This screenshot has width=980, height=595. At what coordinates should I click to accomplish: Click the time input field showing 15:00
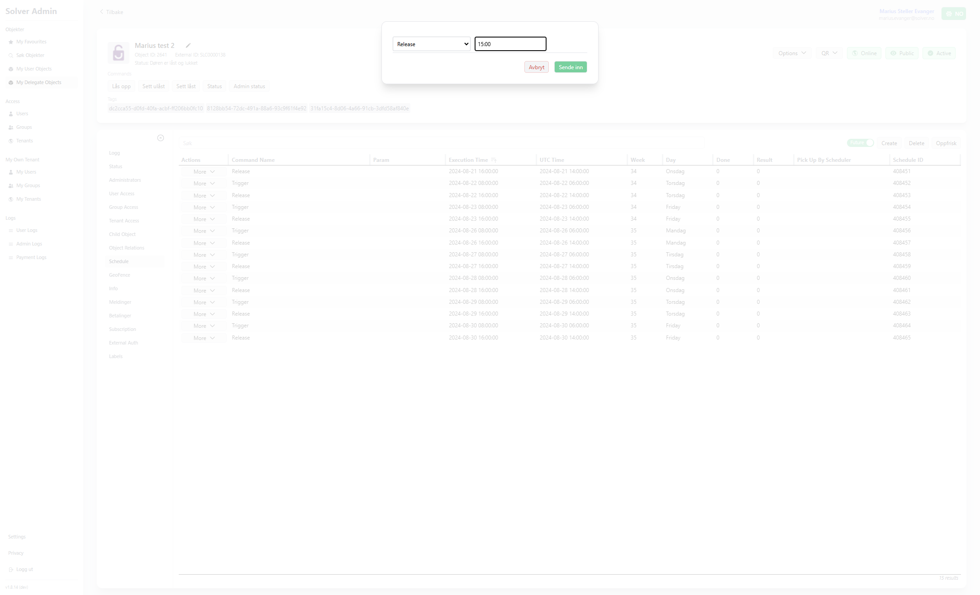pos(510,44)
